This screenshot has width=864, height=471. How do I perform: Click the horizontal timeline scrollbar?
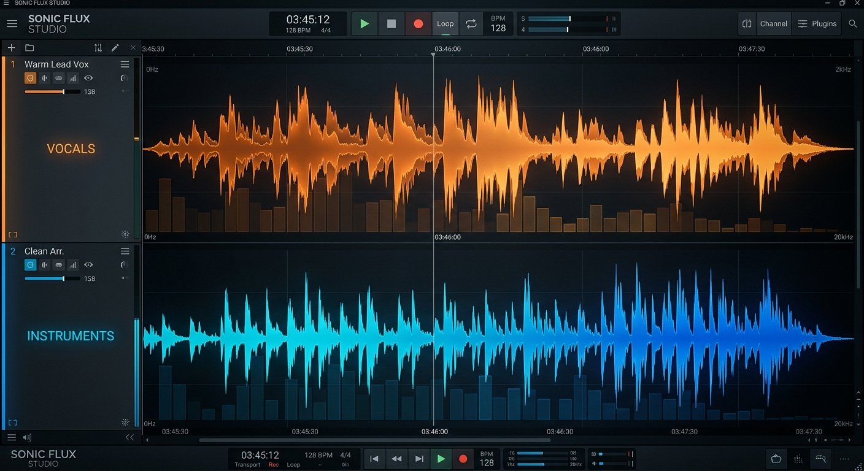click(x=374, y=440)
